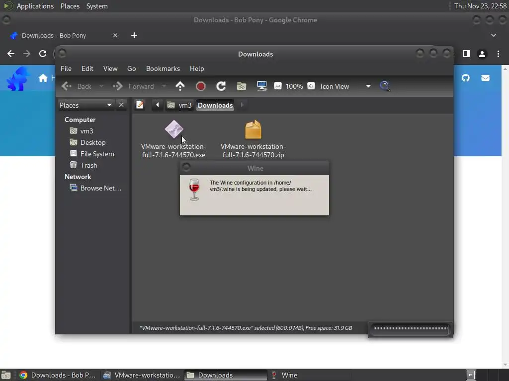Open the Computer icon in toolbar
Viewport: 509px width, 381px height.
(261, 86)
